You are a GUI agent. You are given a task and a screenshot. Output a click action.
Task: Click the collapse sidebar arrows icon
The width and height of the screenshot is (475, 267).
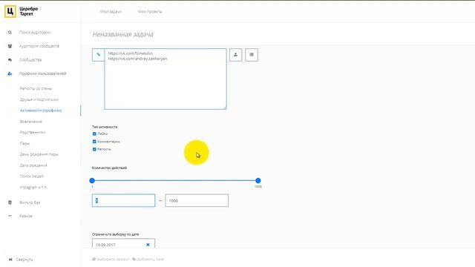coord(10,260)
